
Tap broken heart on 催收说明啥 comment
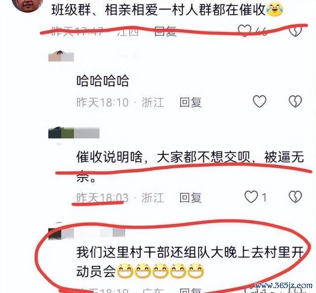[295, 197]
